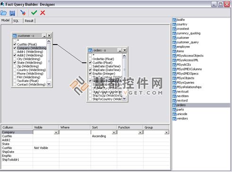Clear the model with the brush icon
The image size is (232, 172).
click(23, 13)
